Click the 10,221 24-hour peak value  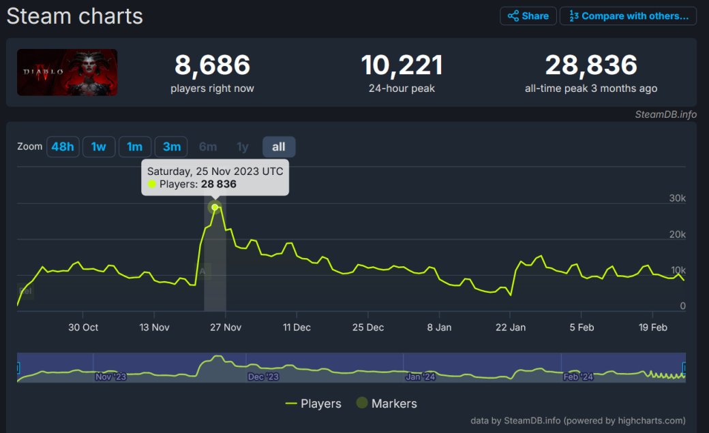point(402,65)
